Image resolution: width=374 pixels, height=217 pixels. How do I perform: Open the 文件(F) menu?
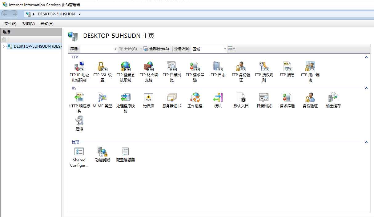[10, 24]
